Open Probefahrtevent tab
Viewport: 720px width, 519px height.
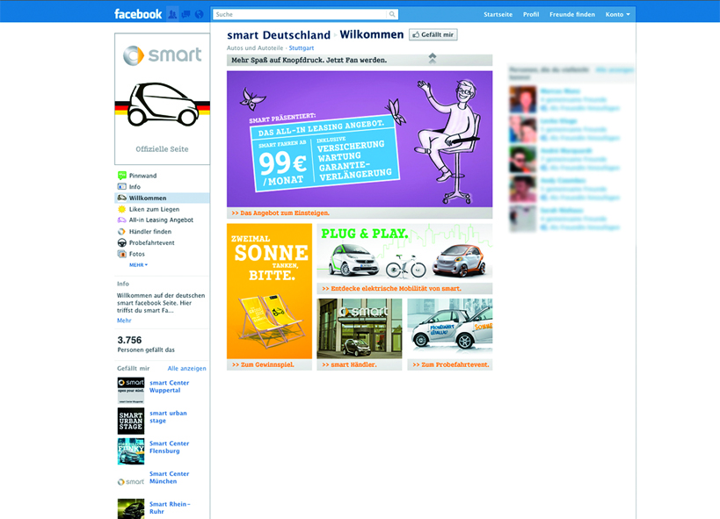click(151, 242)
